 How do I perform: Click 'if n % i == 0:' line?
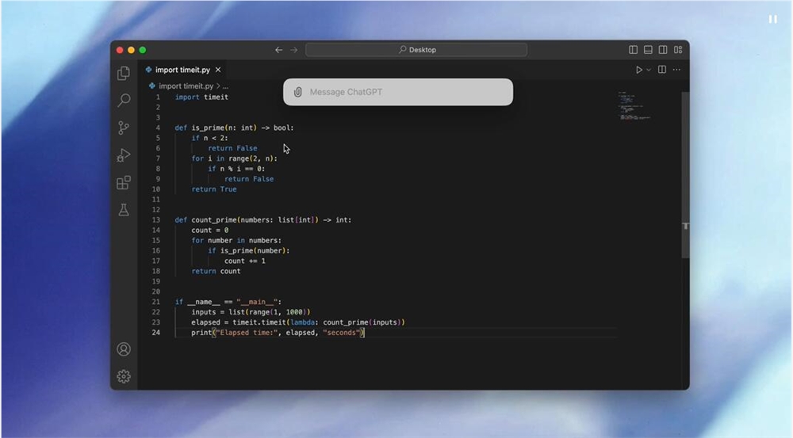coord(236,169)
